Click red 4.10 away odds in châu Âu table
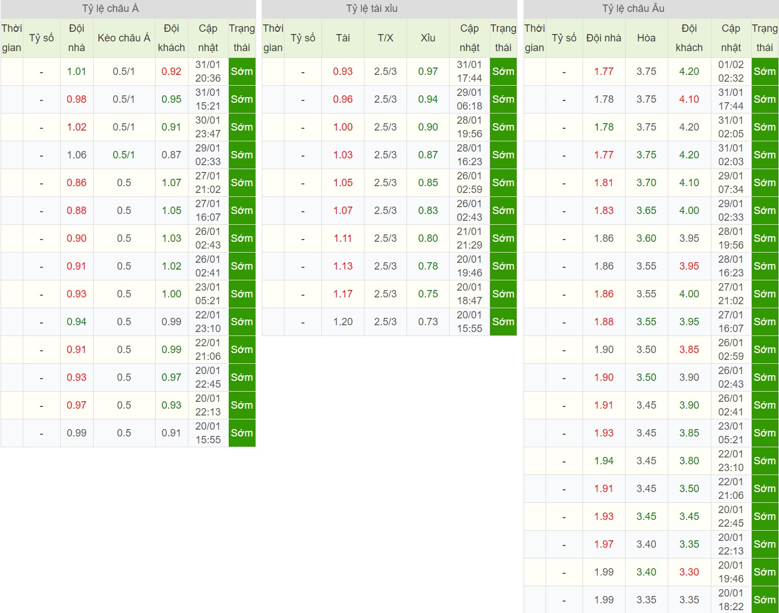Viewport: 779px width, 613px height. (689, 99)
